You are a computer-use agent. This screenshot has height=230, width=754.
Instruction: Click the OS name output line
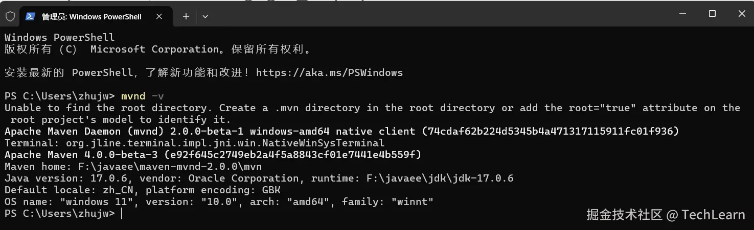pyautogui.click(x=219, y=202)
